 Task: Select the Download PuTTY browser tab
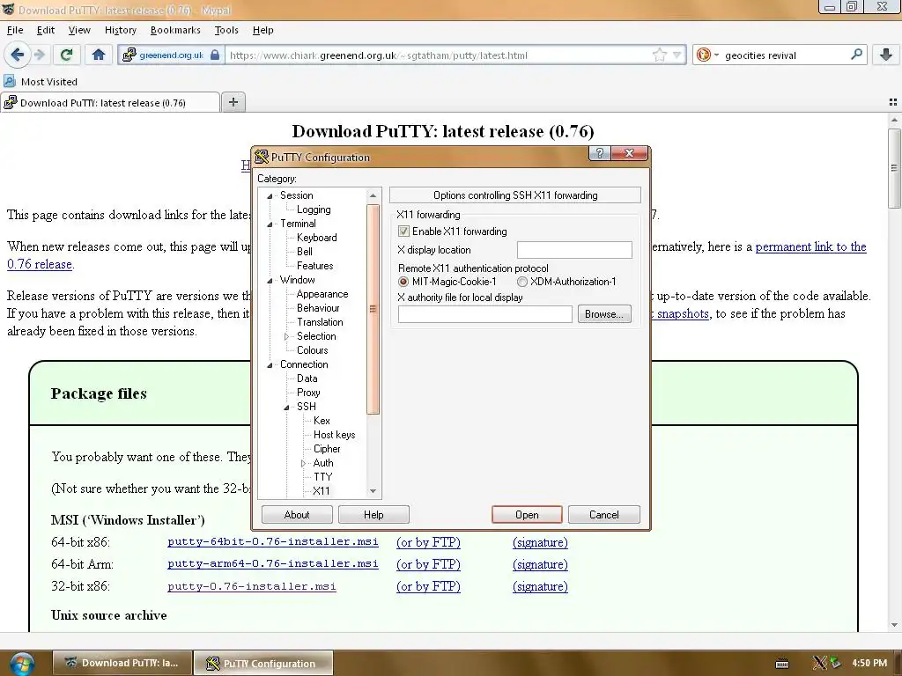pos(110,103)
